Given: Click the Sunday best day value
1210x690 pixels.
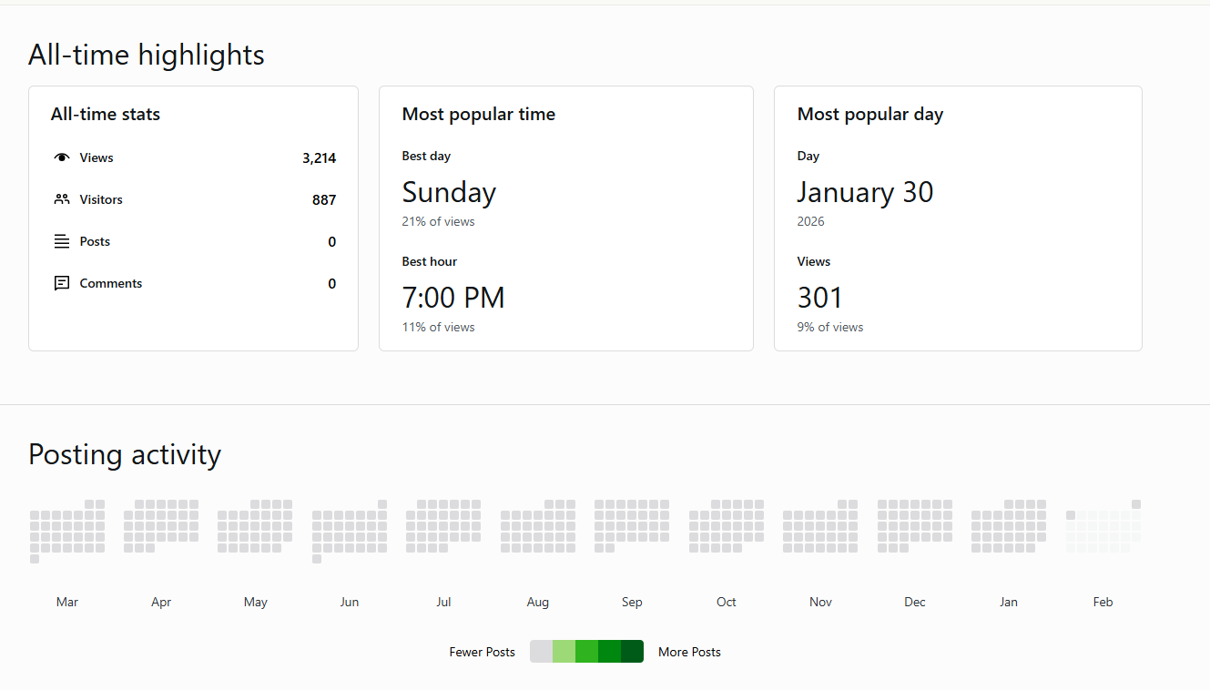Looking at the screenshot, I should click(x=449, y=192).
